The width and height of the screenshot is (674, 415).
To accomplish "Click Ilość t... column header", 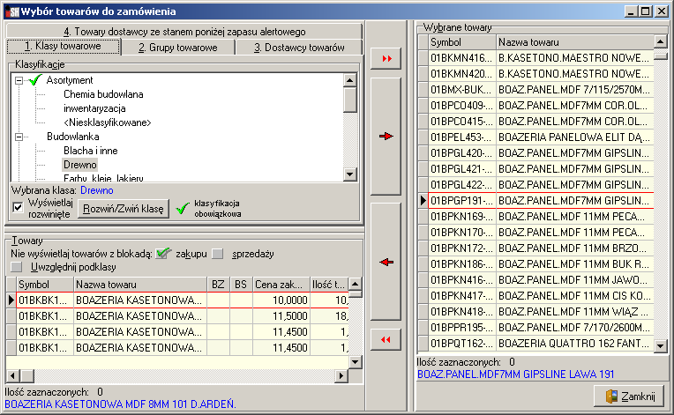I will 329,285.
